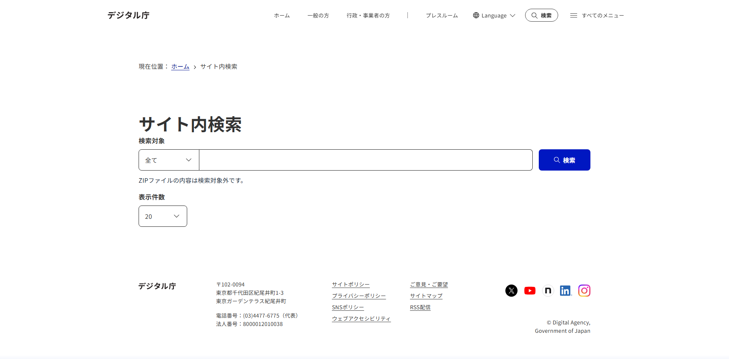Focus the site search text field
This screenshot has height=359, width=729.
[366, 160]
